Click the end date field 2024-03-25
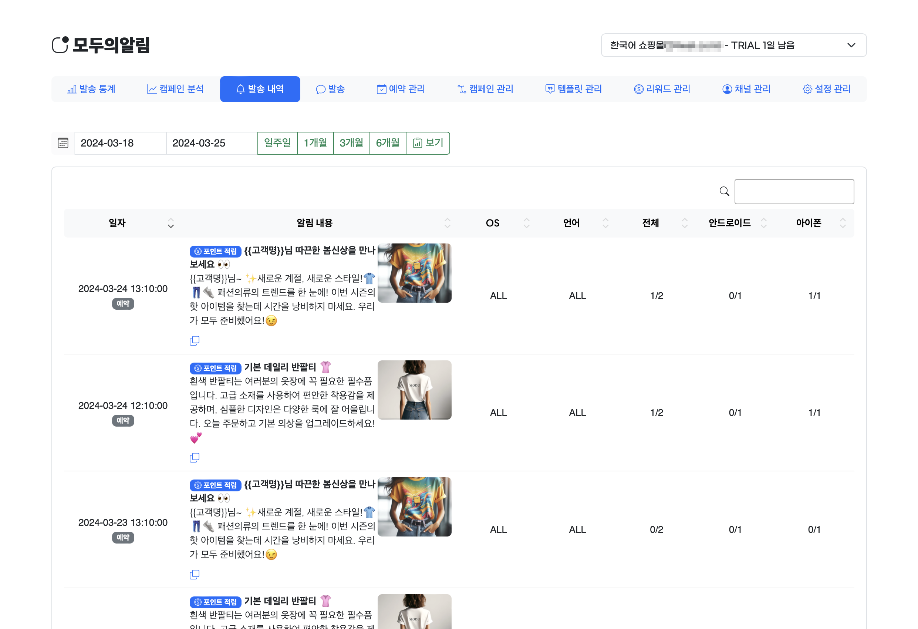The height and width of the screenshot is (629, 918). [x=211, y=143]
